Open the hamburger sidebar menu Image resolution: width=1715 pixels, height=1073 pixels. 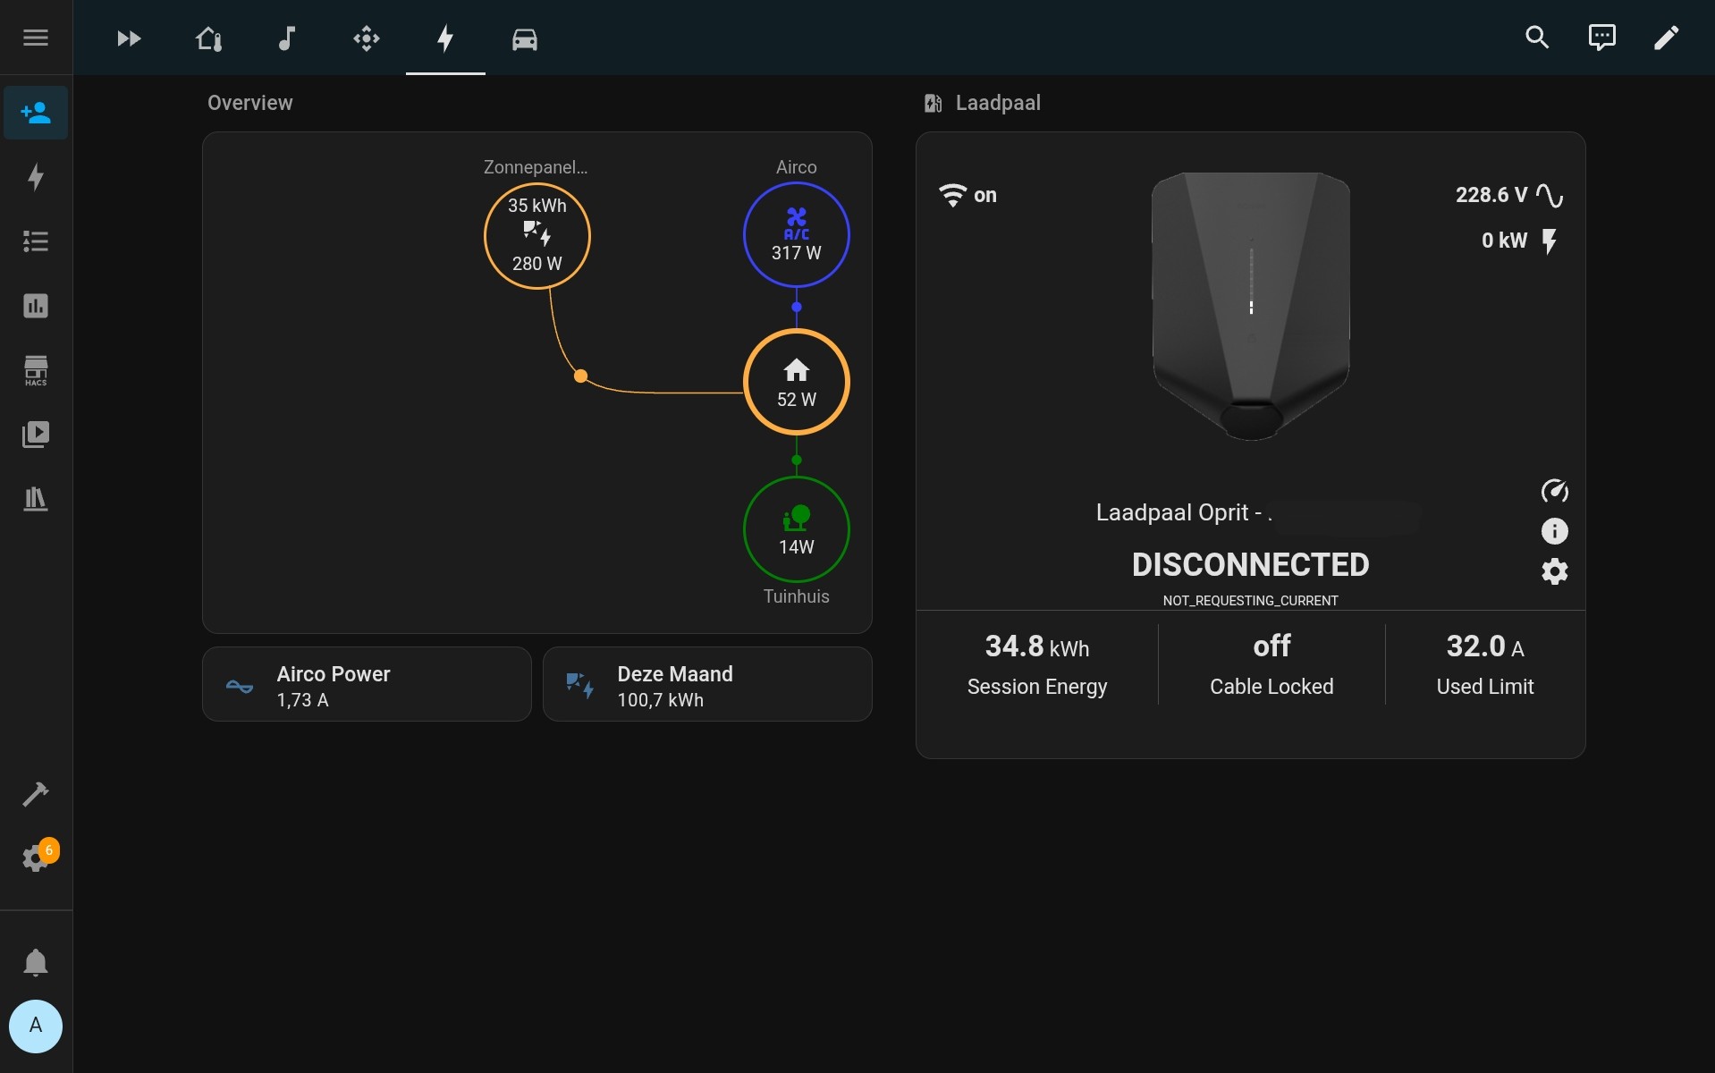36,38
